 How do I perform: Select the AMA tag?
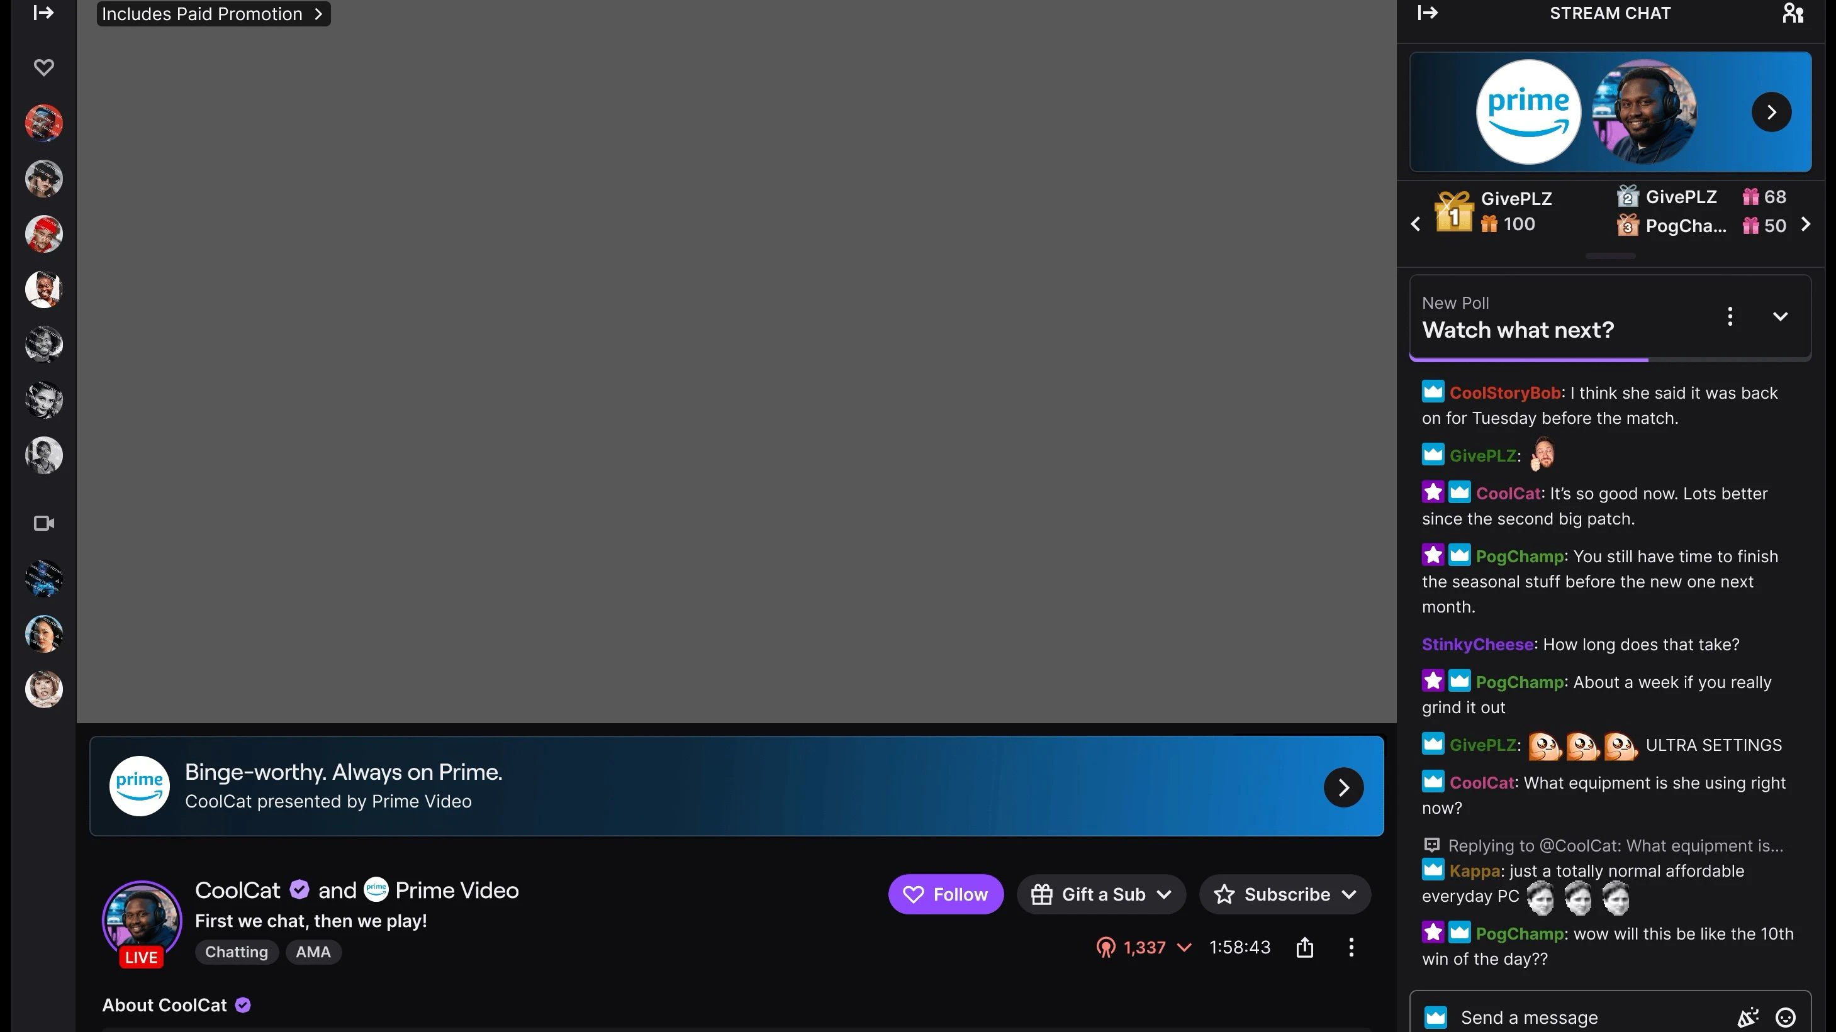point(313,952)
